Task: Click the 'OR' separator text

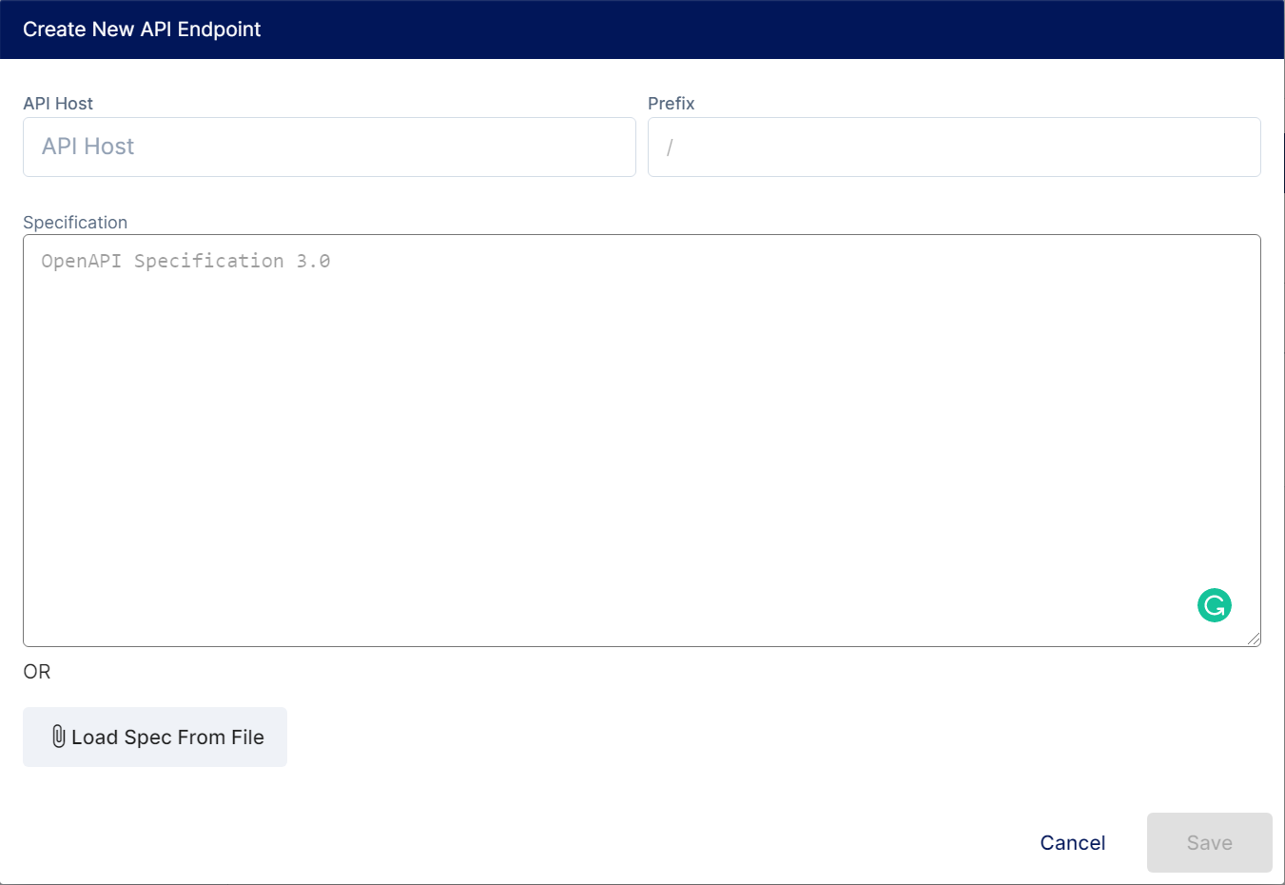Action: pos(37,672)
